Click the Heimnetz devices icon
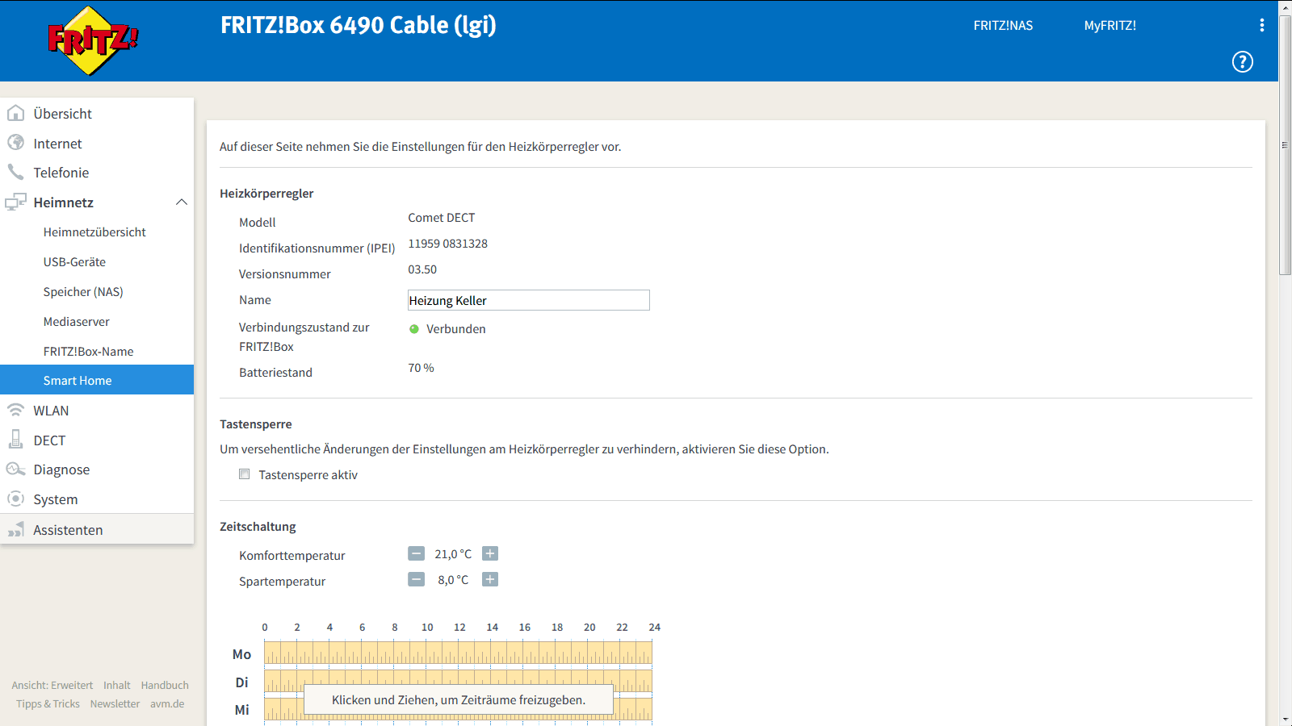The image size is (1292, 726). pyautogui.click(x=15, y=202)
